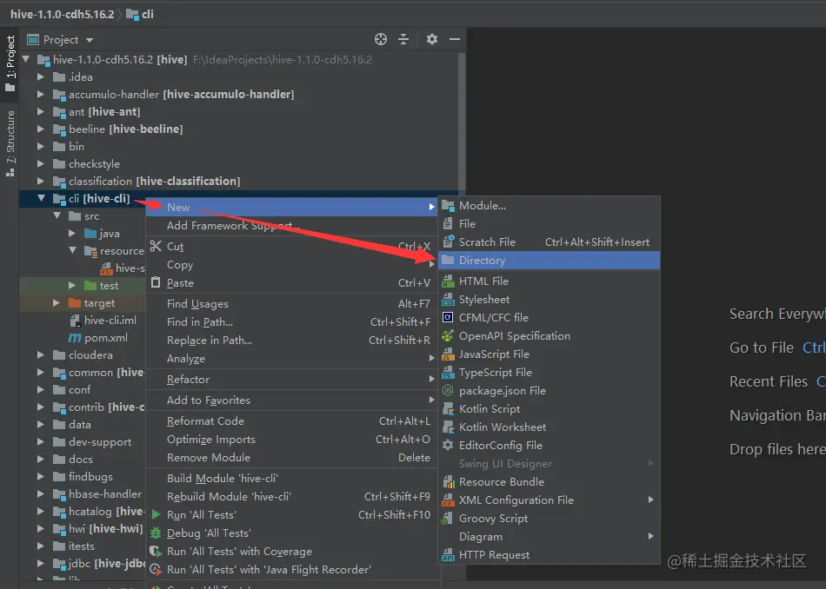Click the CFML/CFC file icon
Viewport: 826px width, 589px height.
point(448,317)
